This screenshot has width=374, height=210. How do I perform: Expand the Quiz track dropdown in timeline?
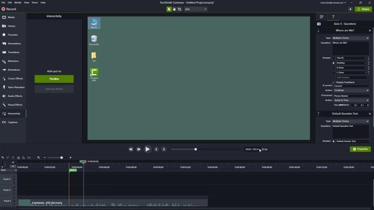pyautogui.click(x=16, y=170)
